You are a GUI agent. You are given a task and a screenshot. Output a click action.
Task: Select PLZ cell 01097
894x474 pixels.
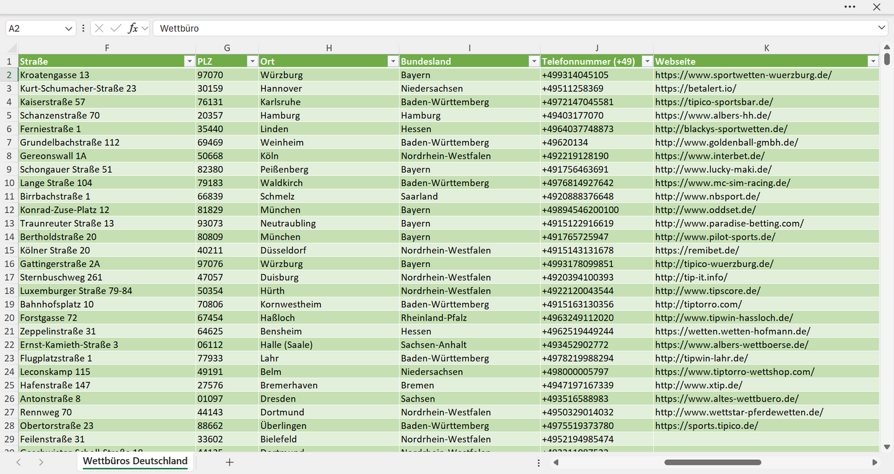click(x=227, y=399)
